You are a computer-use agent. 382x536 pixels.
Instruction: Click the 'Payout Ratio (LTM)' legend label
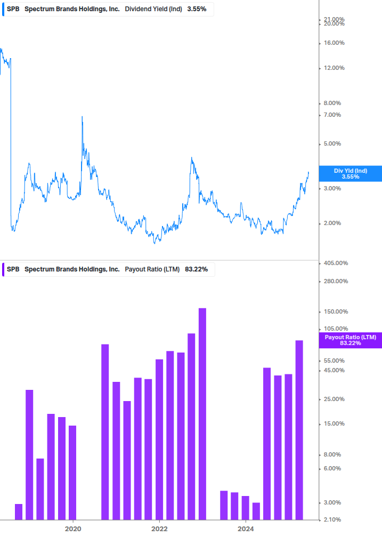pos(152,269)
